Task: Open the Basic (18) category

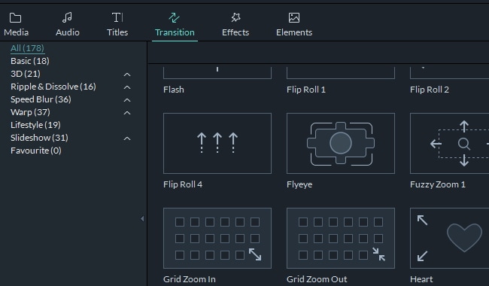Action: [30, 61]
